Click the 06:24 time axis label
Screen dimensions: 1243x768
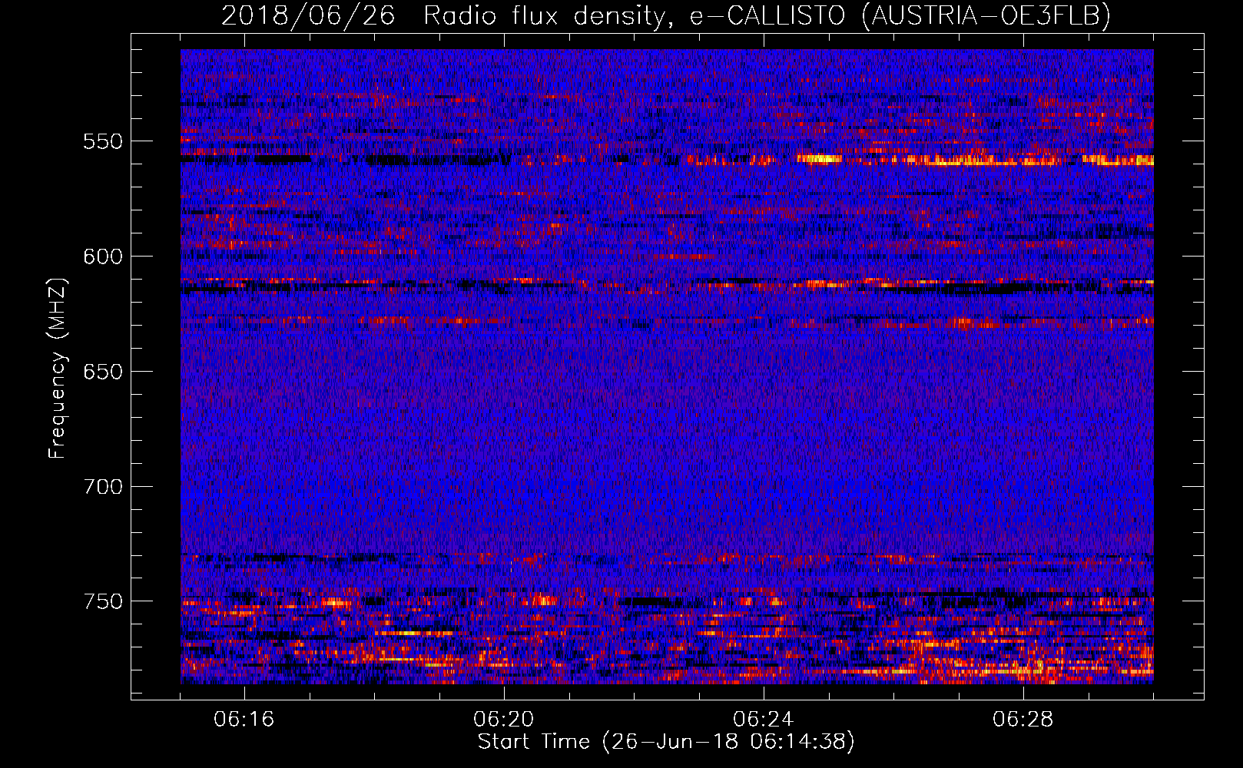pos(764,720)
